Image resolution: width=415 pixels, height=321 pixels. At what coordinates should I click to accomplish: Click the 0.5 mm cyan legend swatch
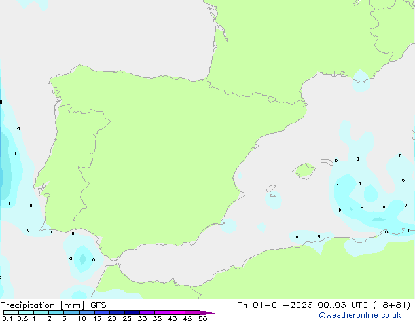click(x=26, y=312)
